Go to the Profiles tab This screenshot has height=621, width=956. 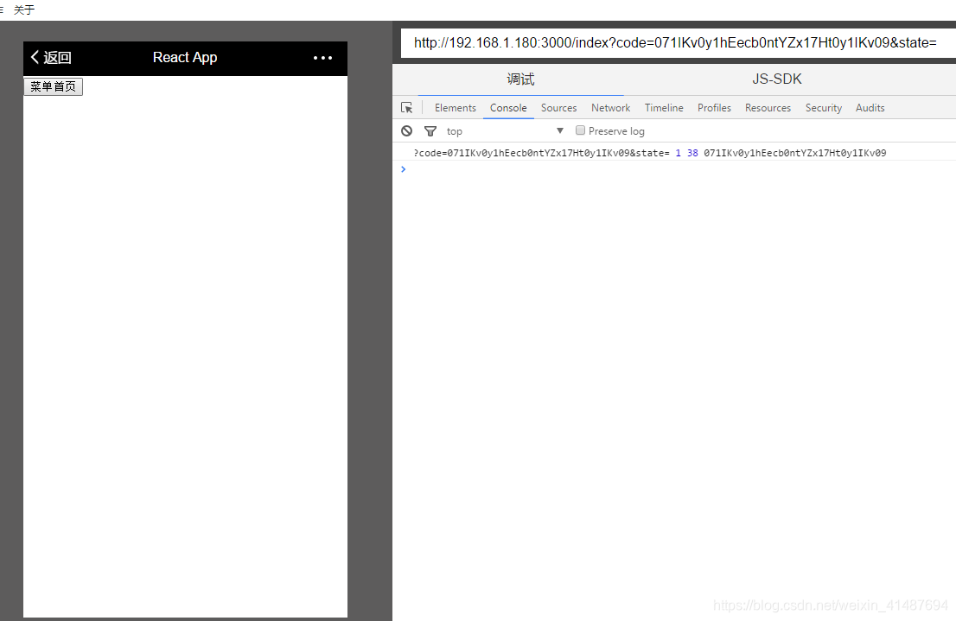(x=714, y=108)
